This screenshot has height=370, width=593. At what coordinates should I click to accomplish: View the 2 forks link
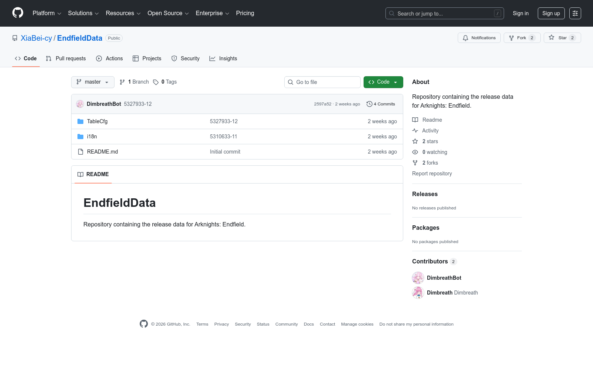point(425,163)
